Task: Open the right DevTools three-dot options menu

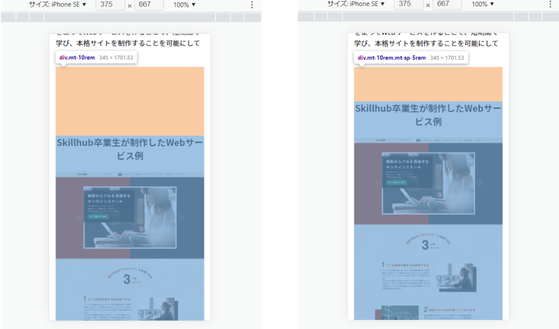Action: click(x=551, y=5)
